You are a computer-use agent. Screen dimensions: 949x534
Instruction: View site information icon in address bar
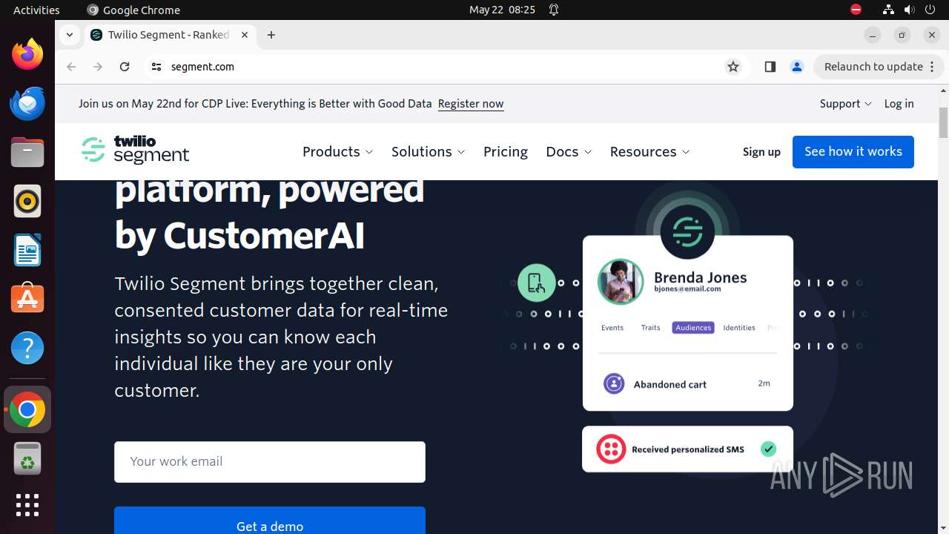(156, 67)
